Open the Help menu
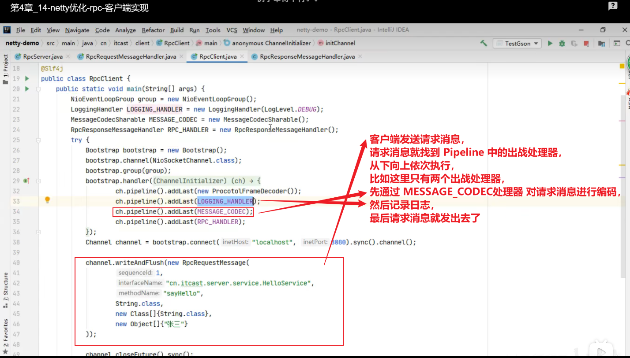The width and height of the screenshot is (630, 358). tap(277, 30)
